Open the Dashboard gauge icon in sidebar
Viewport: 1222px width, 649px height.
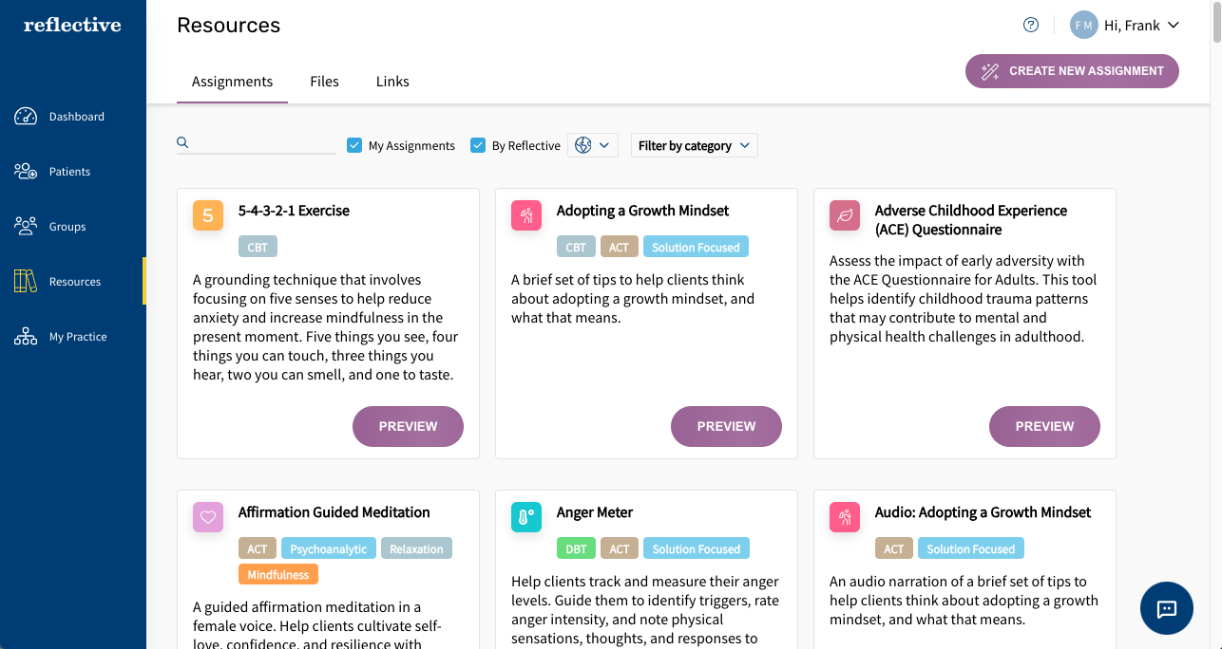(x=25, y=117)
